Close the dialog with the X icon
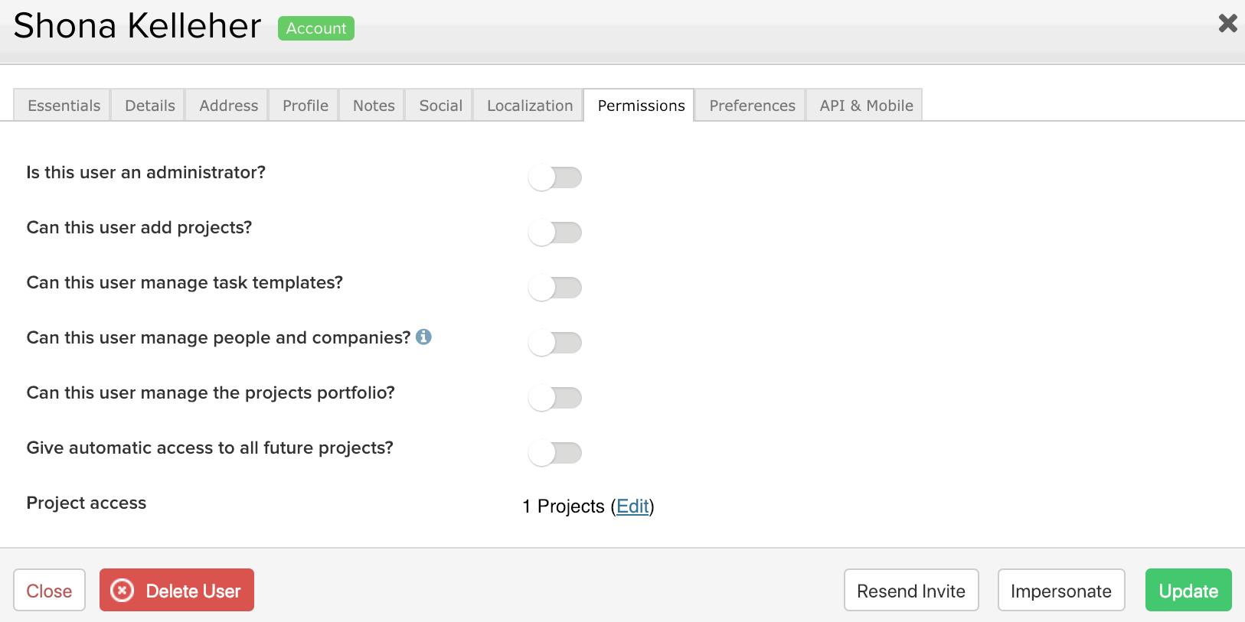The image size is (1245, 622). click(1227, 24)
